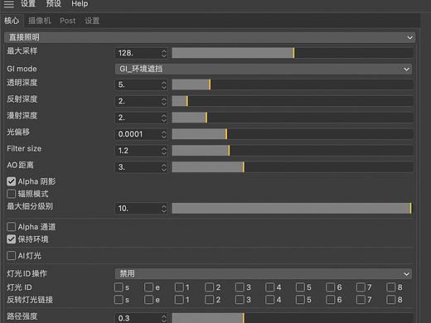Click the 透明深度 slider bar

(x=293, y=84)
